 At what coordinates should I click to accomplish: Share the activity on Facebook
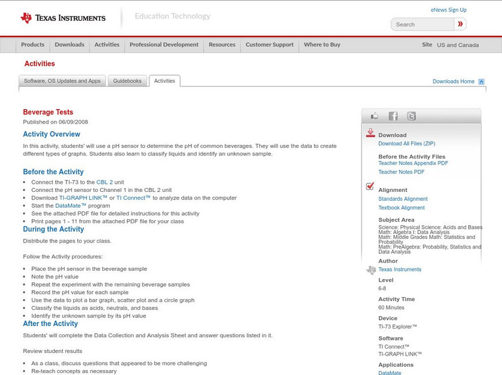pyautogui.click(x=393, y=116)
